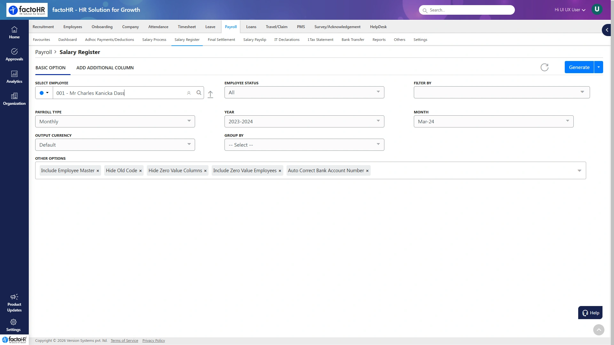The height and width of the screenshot is (345, 614).
Task: Remove Hide Zero Value Columns tag
Action: click(x=205, y=171)
